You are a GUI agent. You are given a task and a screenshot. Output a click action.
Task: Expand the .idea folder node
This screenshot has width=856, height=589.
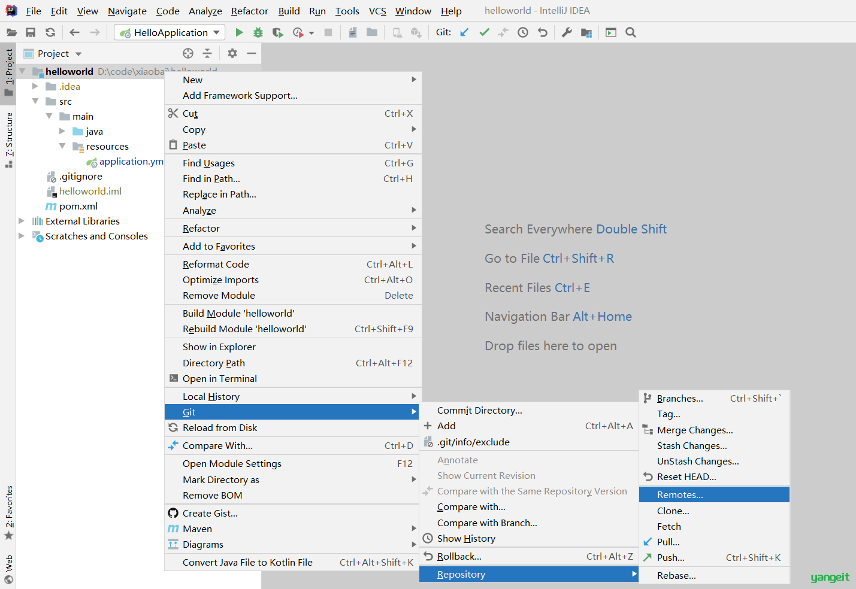pos(35,86)
